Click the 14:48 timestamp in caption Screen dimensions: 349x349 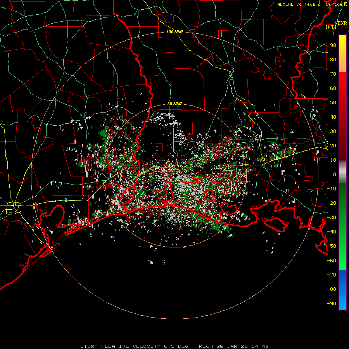tap(260, 346)
